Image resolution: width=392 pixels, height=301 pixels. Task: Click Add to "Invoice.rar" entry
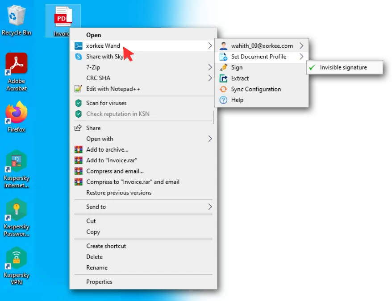click(112, 161)
